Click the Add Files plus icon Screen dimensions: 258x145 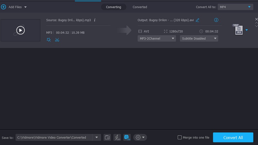click(x=4, y=7)
